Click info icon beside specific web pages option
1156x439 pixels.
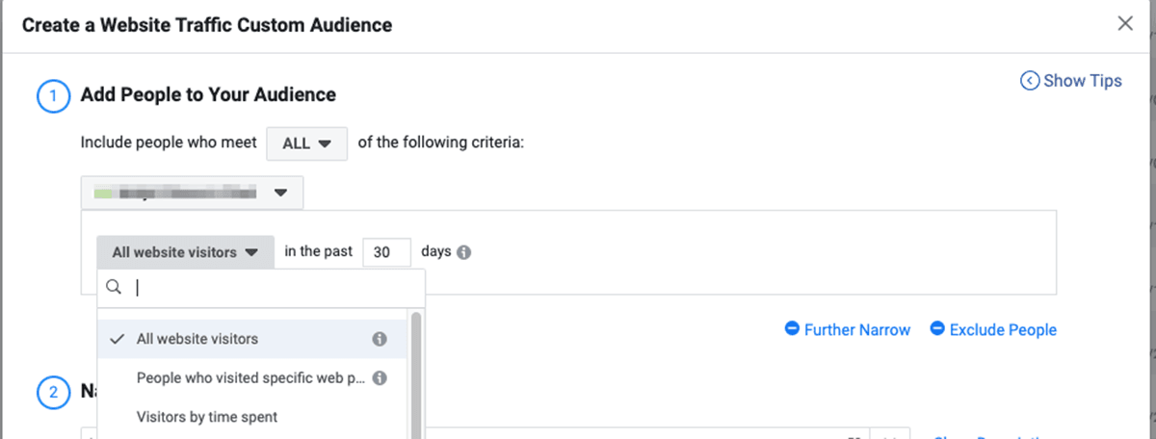[380, 377]
